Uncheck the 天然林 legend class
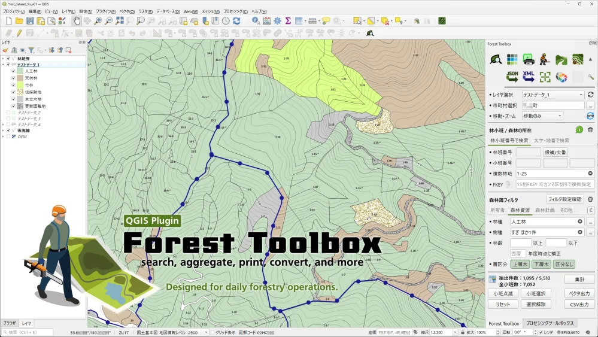Image resolution: width=598 pixels, height=337 pixels. tap(13, 78)
